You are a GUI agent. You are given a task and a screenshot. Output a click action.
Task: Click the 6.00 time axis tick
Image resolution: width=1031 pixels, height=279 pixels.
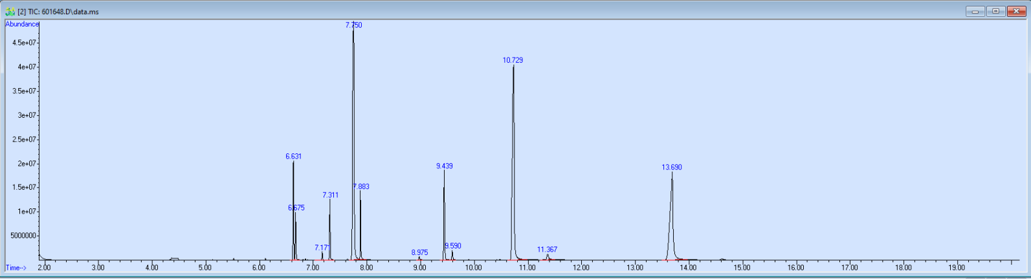point(259,267)
